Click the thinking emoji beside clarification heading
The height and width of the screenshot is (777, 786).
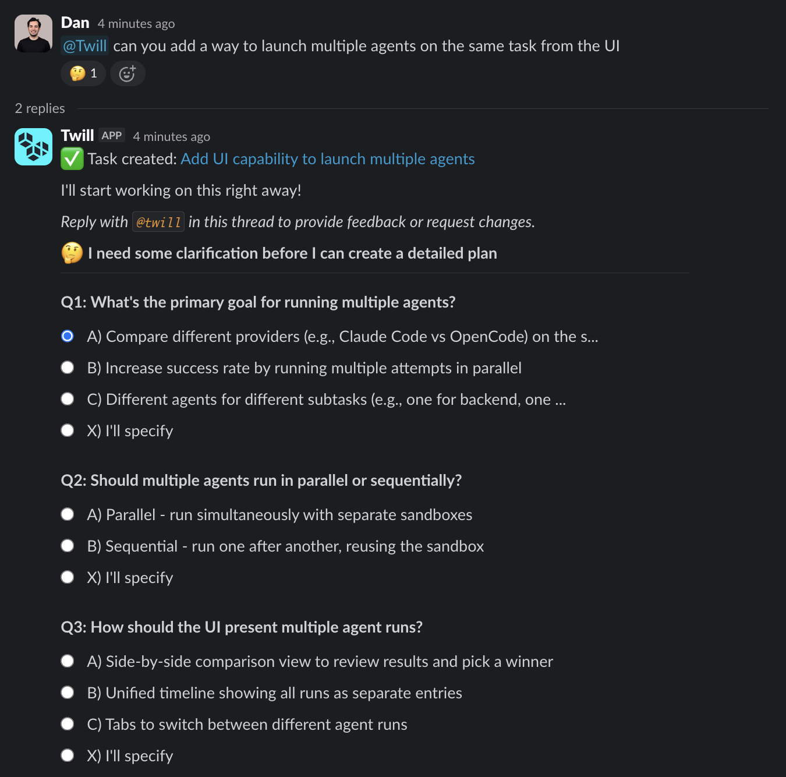tap(71, 253)
